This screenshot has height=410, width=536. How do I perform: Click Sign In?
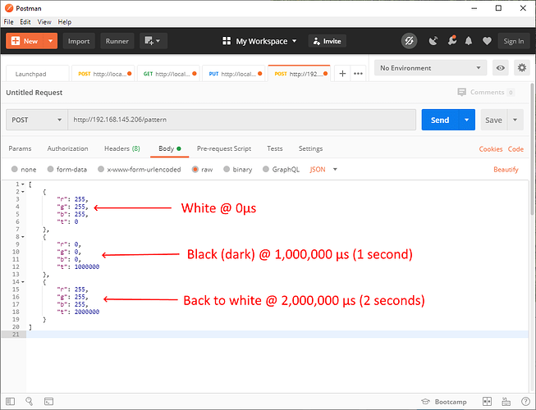(x=514, y=41)
